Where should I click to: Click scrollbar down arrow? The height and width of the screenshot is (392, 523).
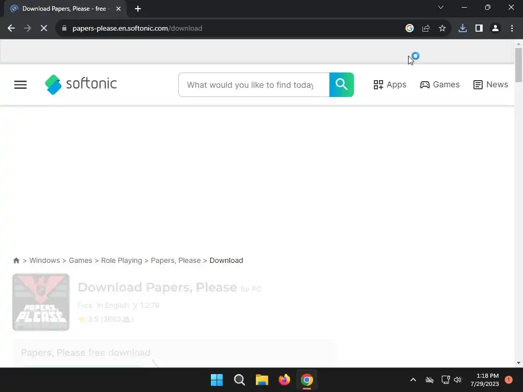click(x=518, y=363)
